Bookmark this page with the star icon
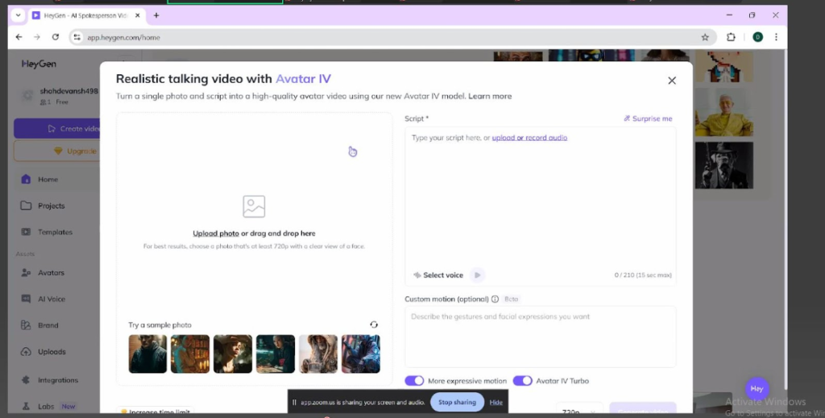 tap(705, 37)
